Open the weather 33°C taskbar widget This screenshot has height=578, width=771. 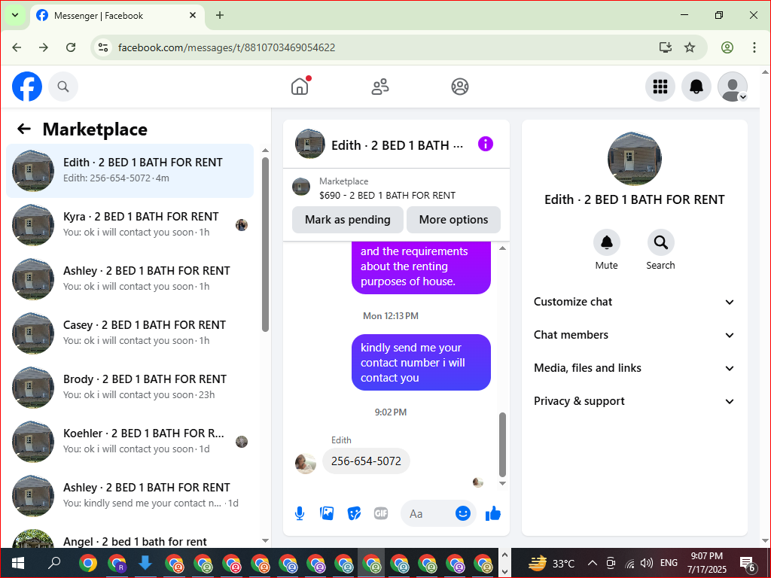(x=551, y=563)
